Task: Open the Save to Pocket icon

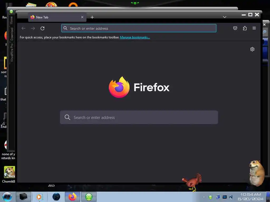Action: click(x=235, y=28)
